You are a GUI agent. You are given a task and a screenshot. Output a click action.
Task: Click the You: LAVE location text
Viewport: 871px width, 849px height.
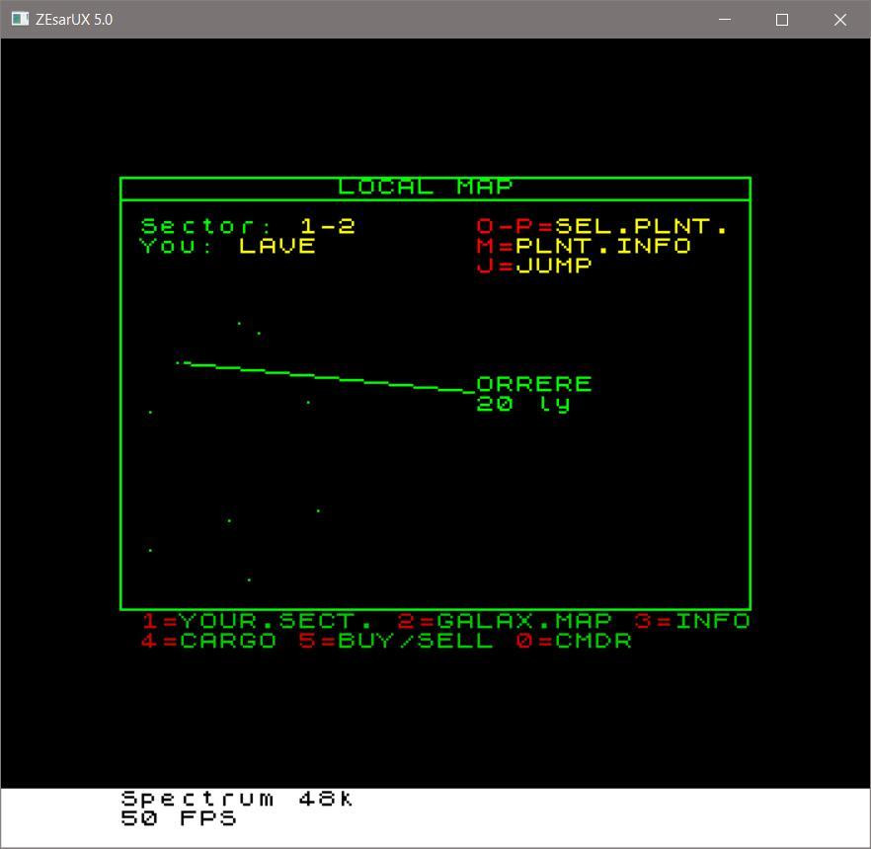click(227, 246)
